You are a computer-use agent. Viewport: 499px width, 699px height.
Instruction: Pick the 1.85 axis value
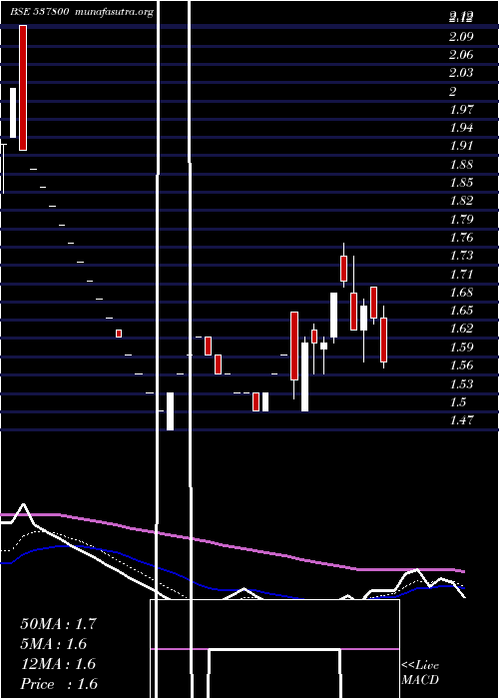[x=461, y=182]
